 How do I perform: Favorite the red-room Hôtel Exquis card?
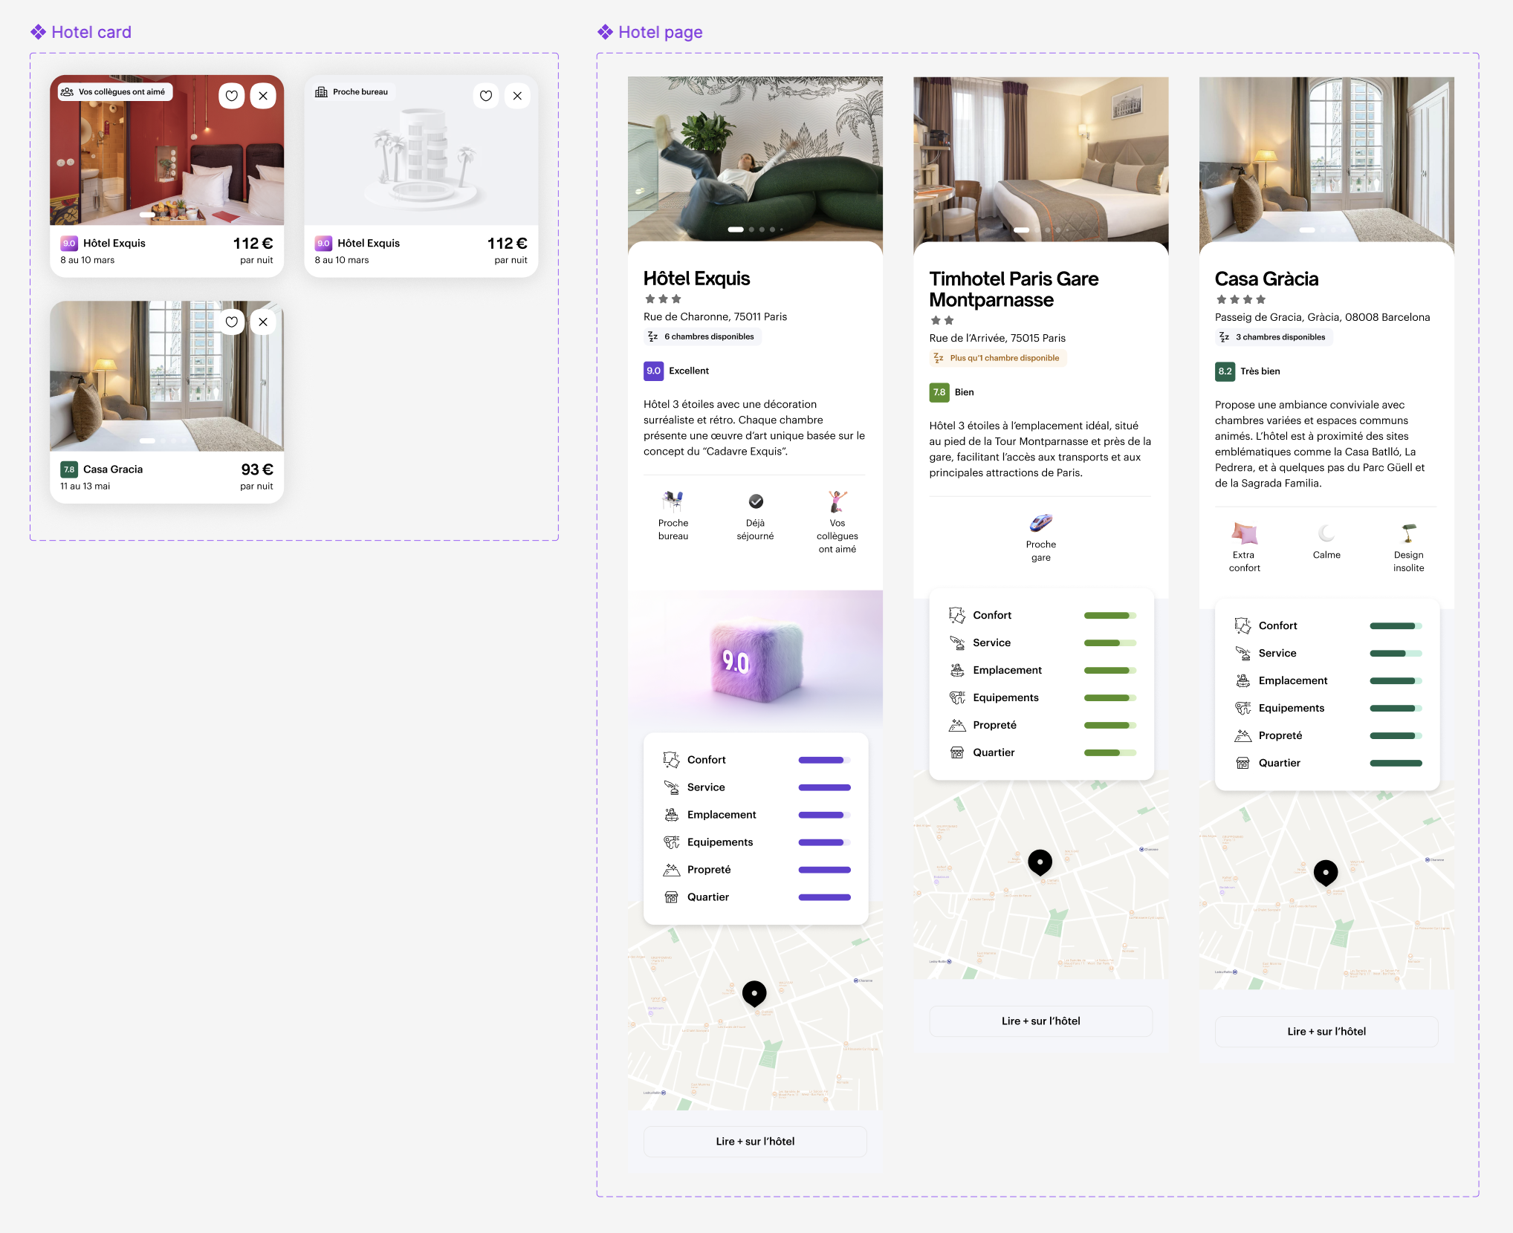tap(232, 96)
